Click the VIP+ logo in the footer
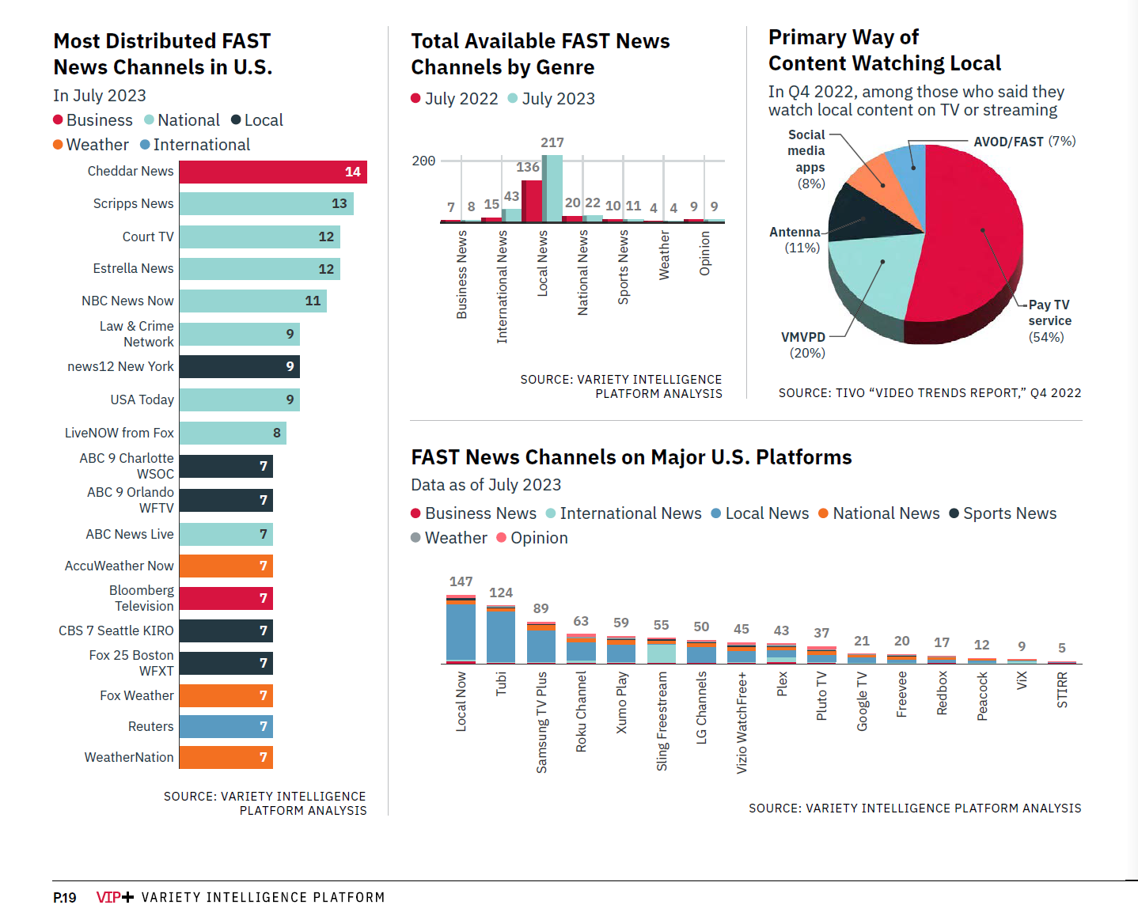 pyautogui.click(x=116, y=897)
